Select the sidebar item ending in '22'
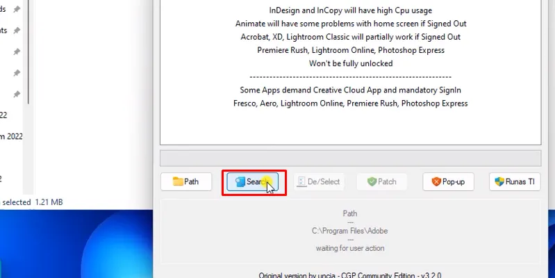 [x=4, y=115]
